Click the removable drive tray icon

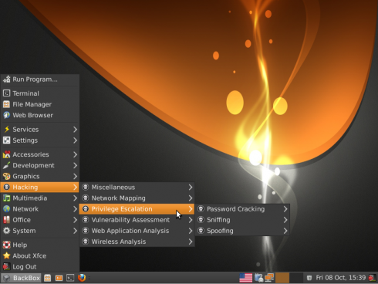tap(258, 278)
